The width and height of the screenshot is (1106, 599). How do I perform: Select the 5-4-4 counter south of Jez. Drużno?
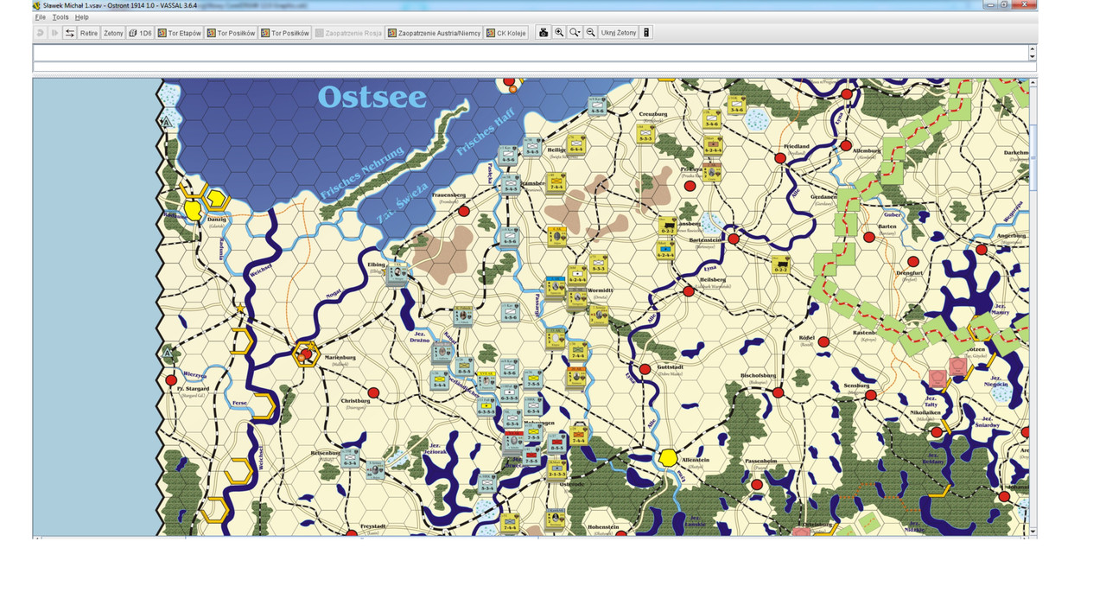pos(440,380)
